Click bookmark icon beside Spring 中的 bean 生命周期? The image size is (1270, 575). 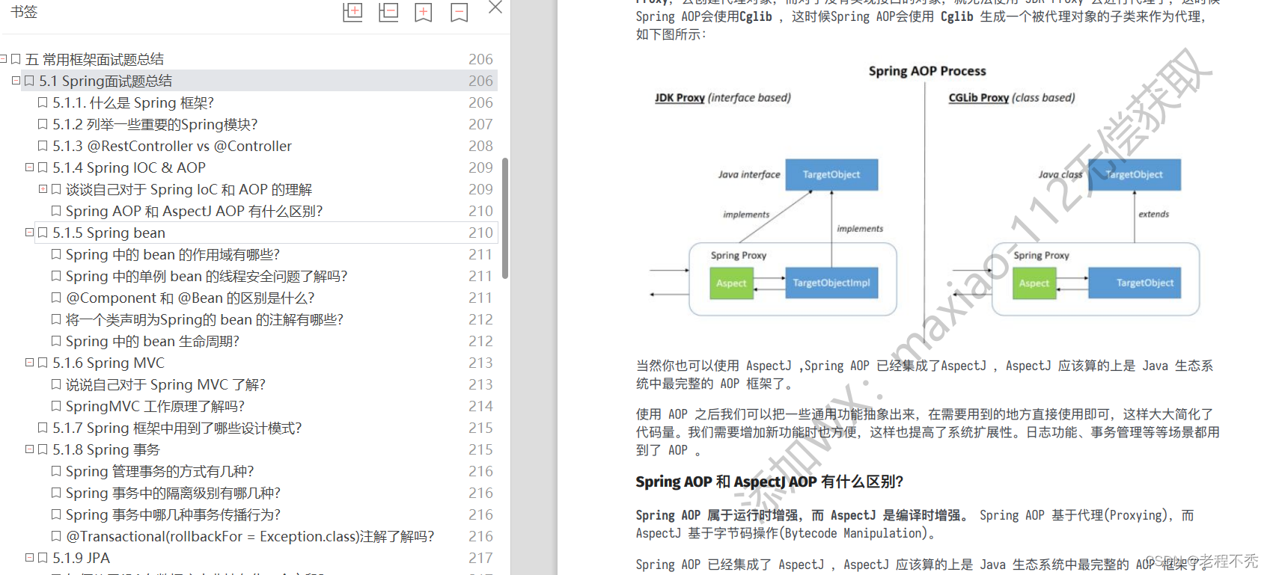(x=56, y=341)
